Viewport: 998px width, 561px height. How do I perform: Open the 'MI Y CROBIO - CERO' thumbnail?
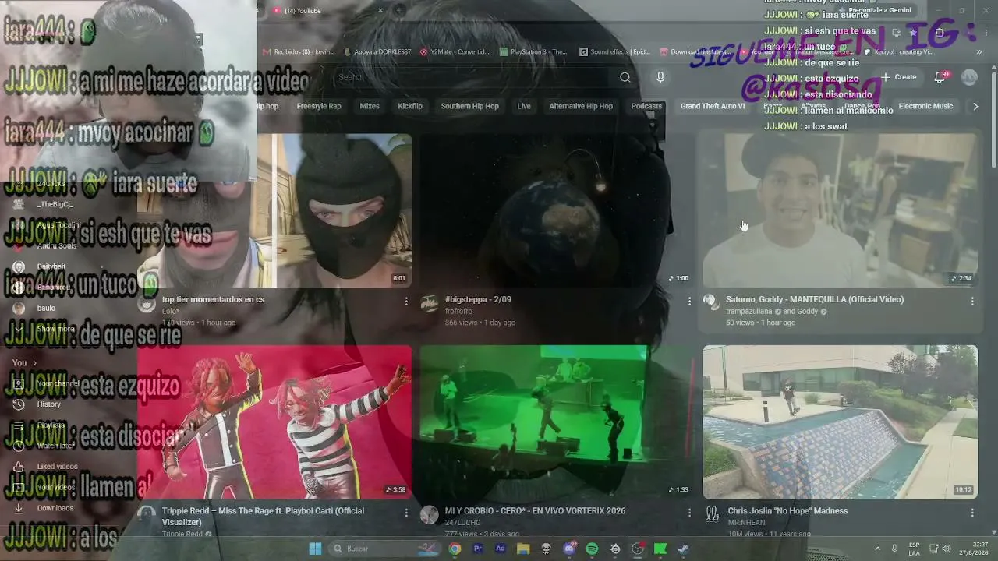point(557,422)
